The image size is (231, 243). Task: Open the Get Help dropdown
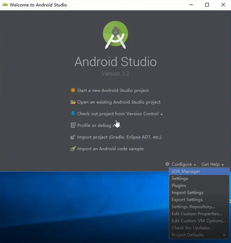tap(212, 164)
